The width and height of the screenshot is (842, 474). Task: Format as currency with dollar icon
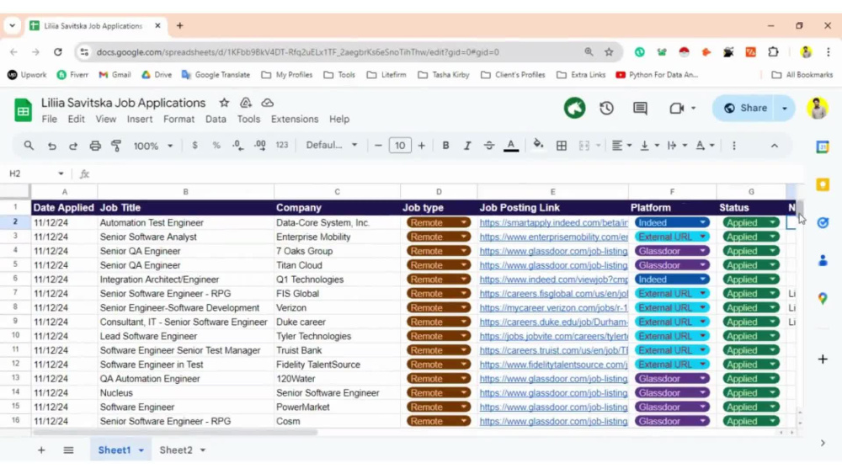[x=195, y=146]
